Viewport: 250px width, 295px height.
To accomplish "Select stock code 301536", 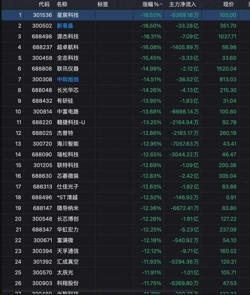I will (x=42, y=15).
